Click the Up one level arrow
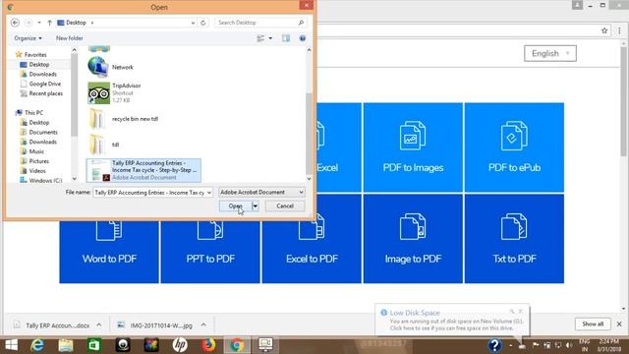Screen dimensions: 629x354 click(x=49, y=23)
